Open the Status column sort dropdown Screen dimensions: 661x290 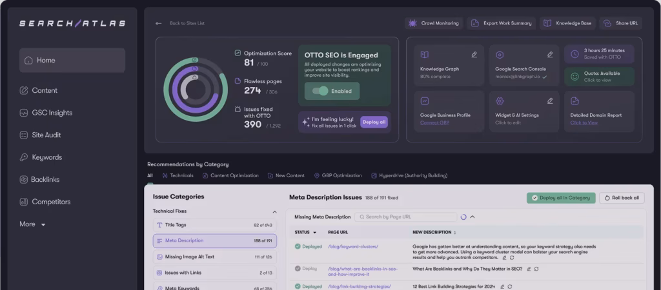coord(315,232)
